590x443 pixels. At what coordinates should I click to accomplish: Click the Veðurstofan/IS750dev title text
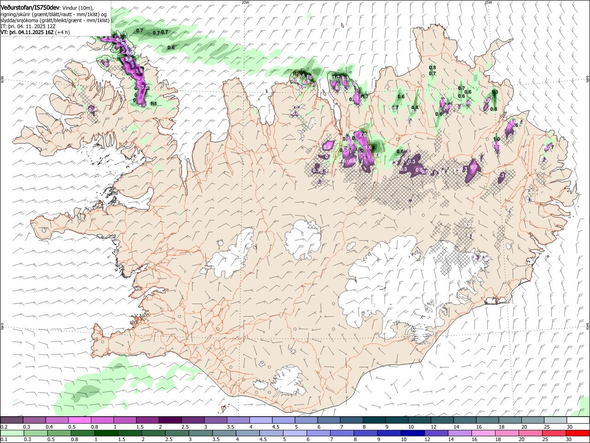point(30,7)
